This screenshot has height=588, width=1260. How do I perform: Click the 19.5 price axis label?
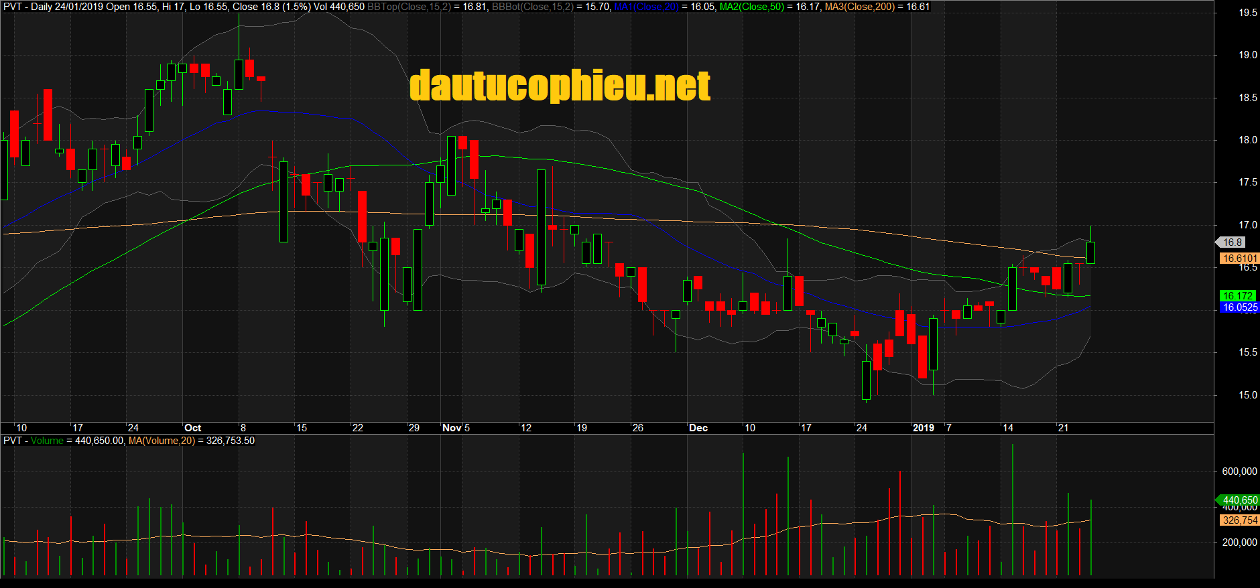click(1248, 13)
